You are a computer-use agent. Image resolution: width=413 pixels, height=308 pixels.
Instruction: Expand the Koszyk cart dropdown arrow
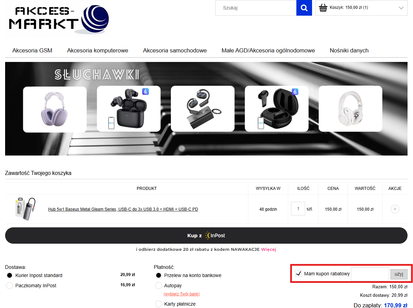(401, 8)
